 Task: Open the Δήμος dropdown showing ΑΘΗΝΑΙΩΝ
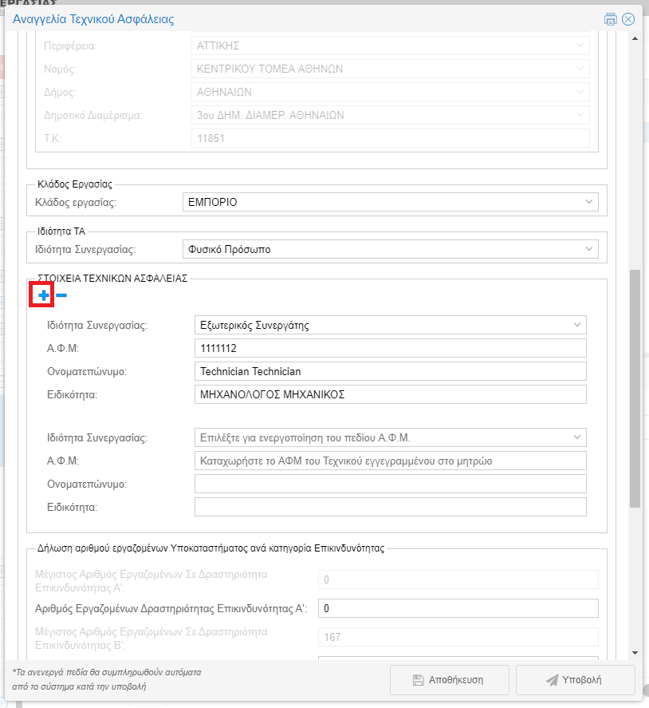[x=390, y=92]
